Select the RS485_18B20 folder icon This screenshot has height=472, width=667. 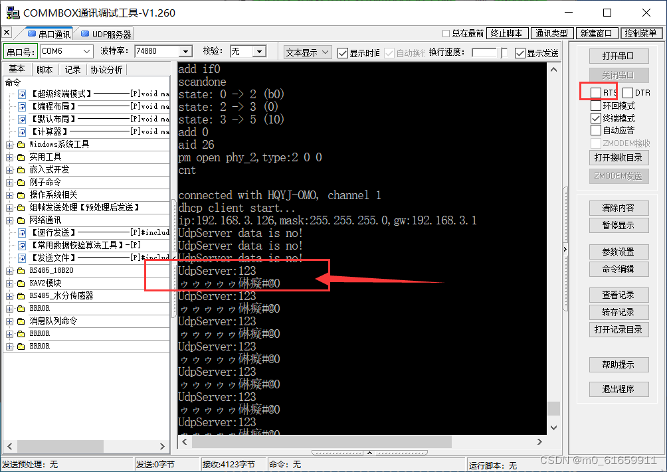tap(21, 271)
